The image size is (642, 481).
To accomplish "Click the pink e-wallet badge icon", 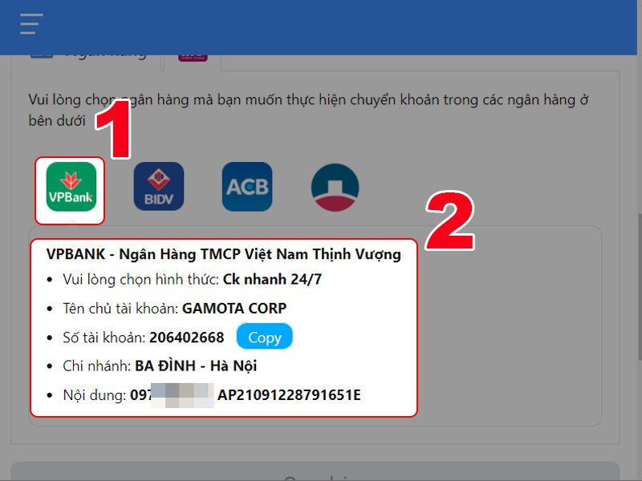I will pyautogui.click(x=193, y=58).
